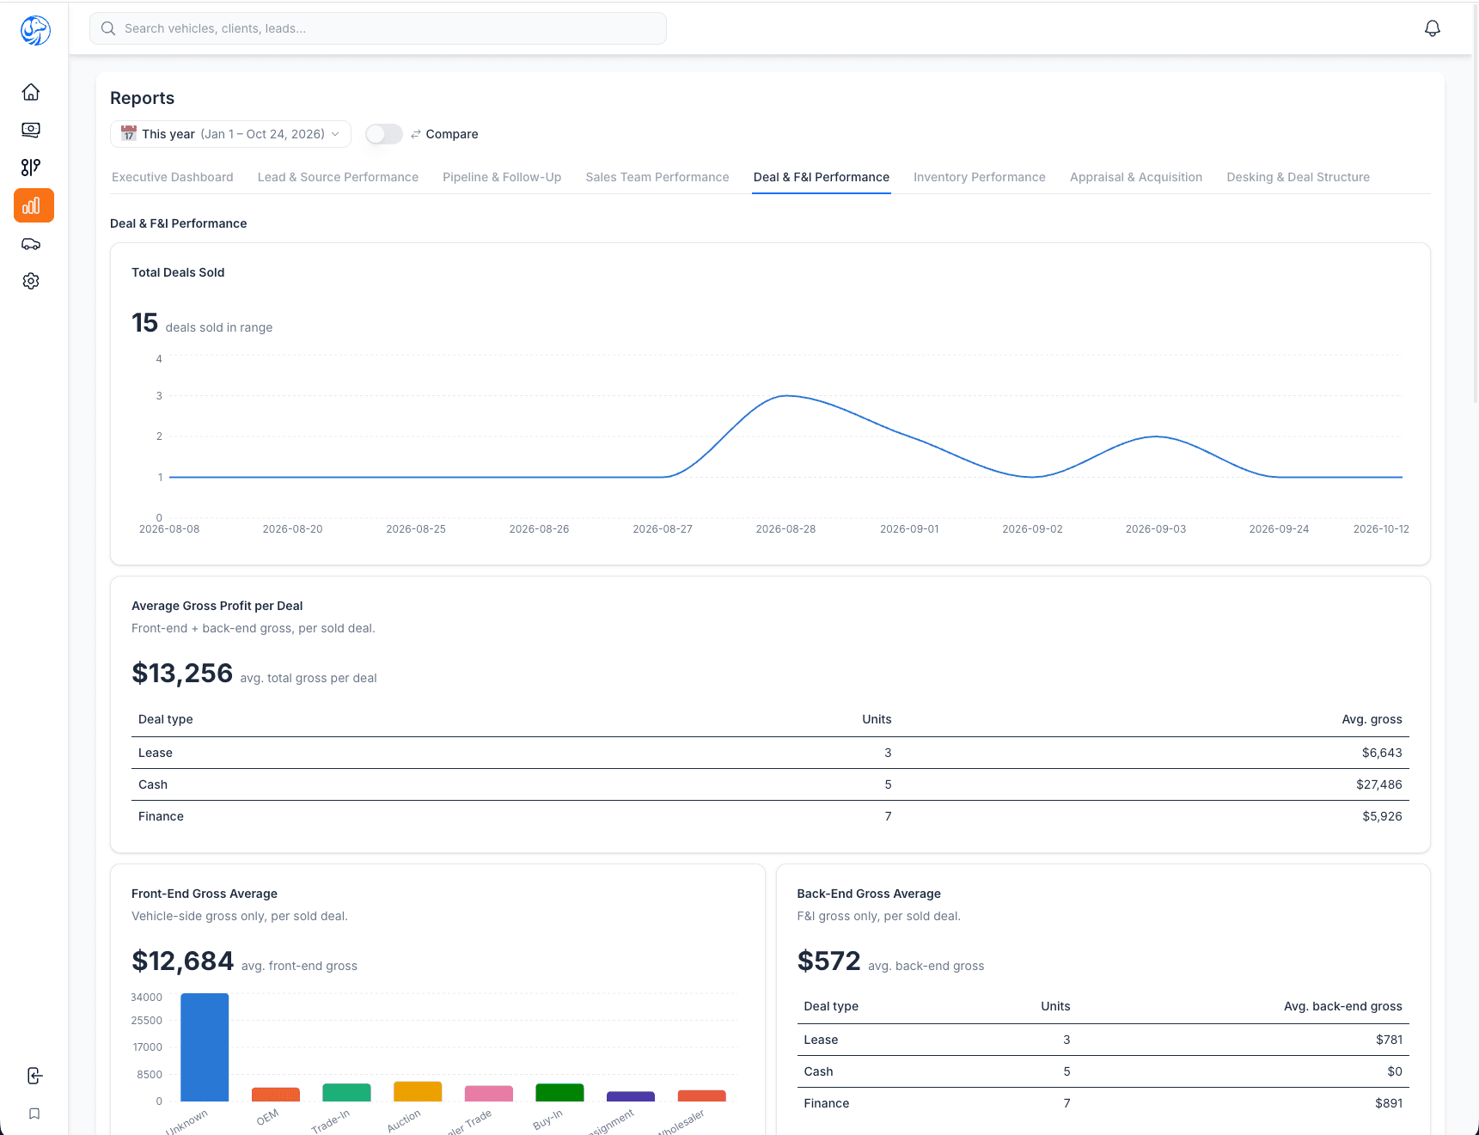1479x1135 pixels.
Task: Click the Avg. back-end gross column header
Action: [x=1343, y=1006]
